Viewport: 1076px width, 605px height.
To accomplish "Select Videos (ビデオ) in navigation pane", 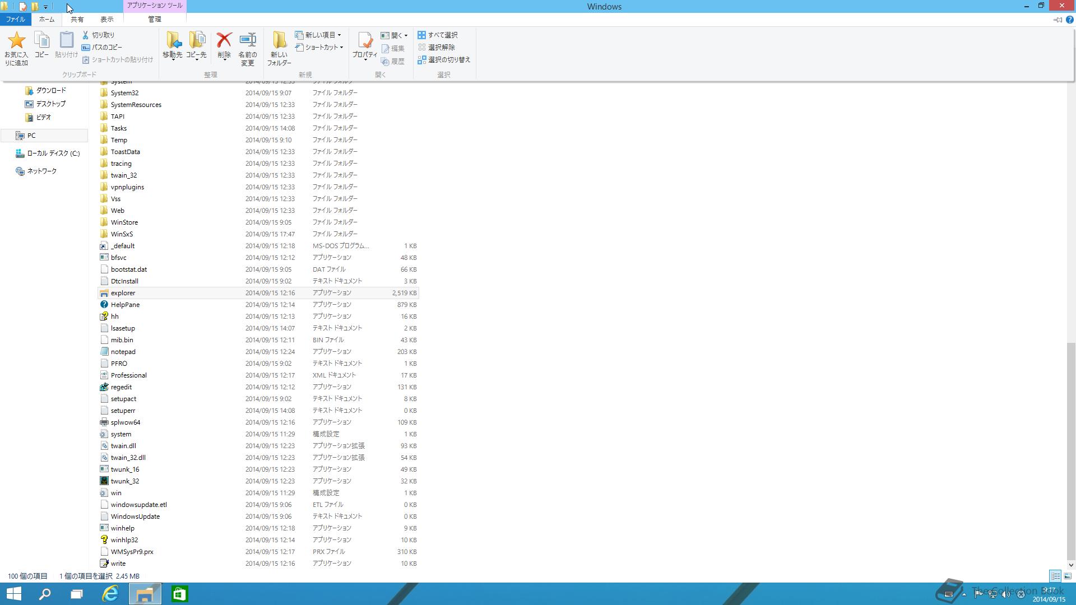I will coord(39,117).
